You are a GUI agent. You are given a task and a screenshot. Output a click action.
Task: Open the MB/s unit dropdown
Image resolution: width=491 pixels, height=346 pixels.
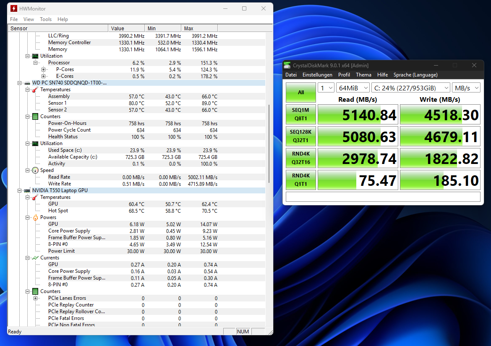[x=466, y=87]
